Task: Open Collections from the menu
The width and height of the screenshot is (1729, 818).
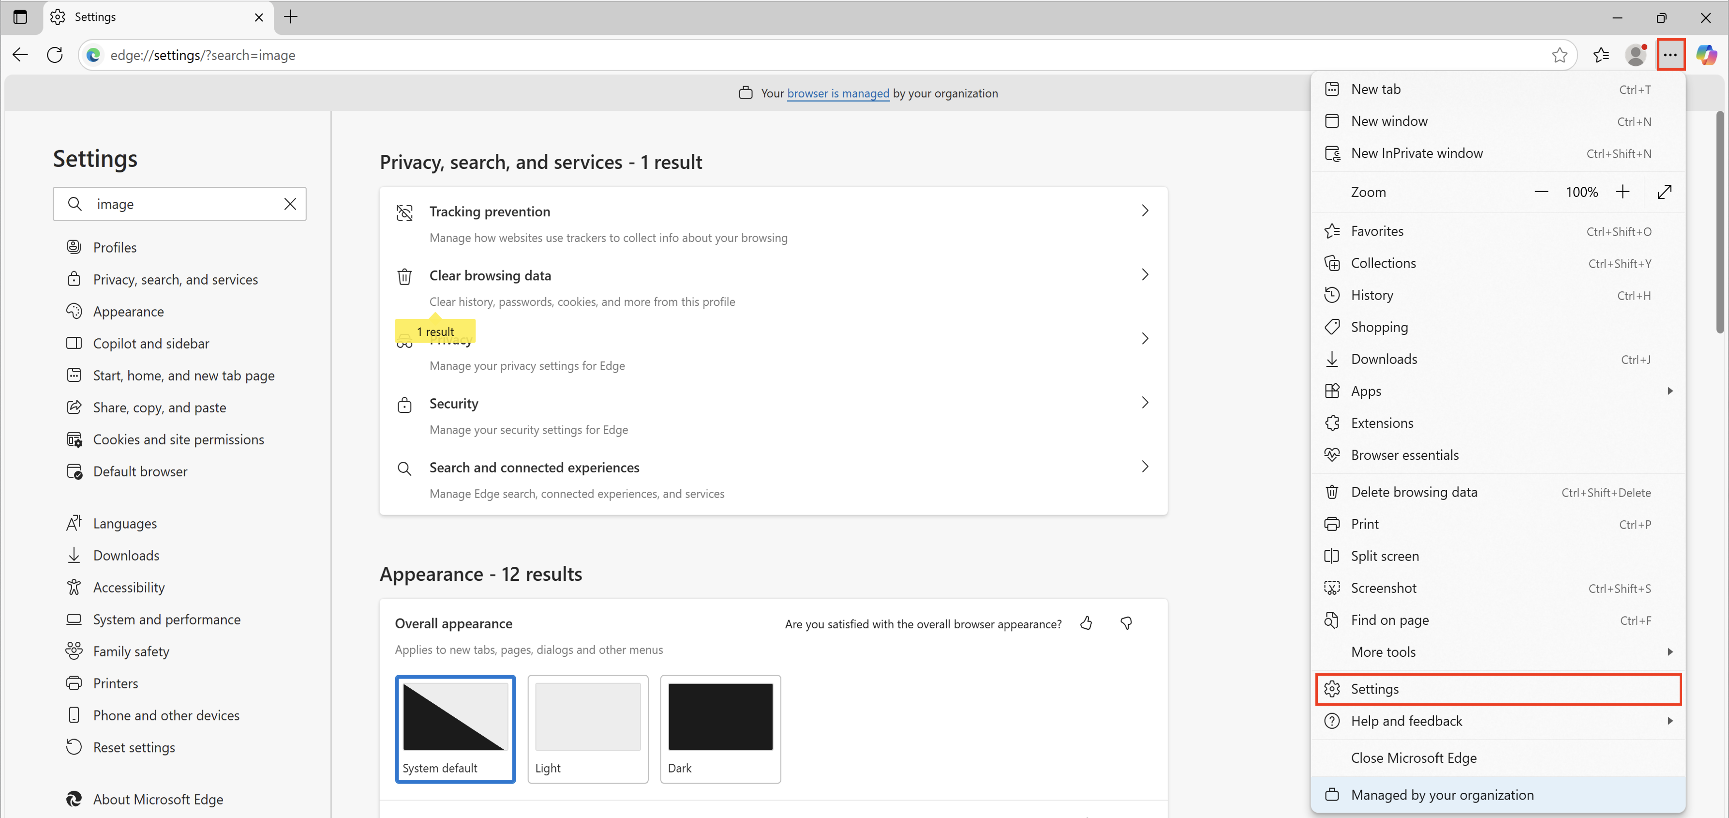Action: (1498, 263)
